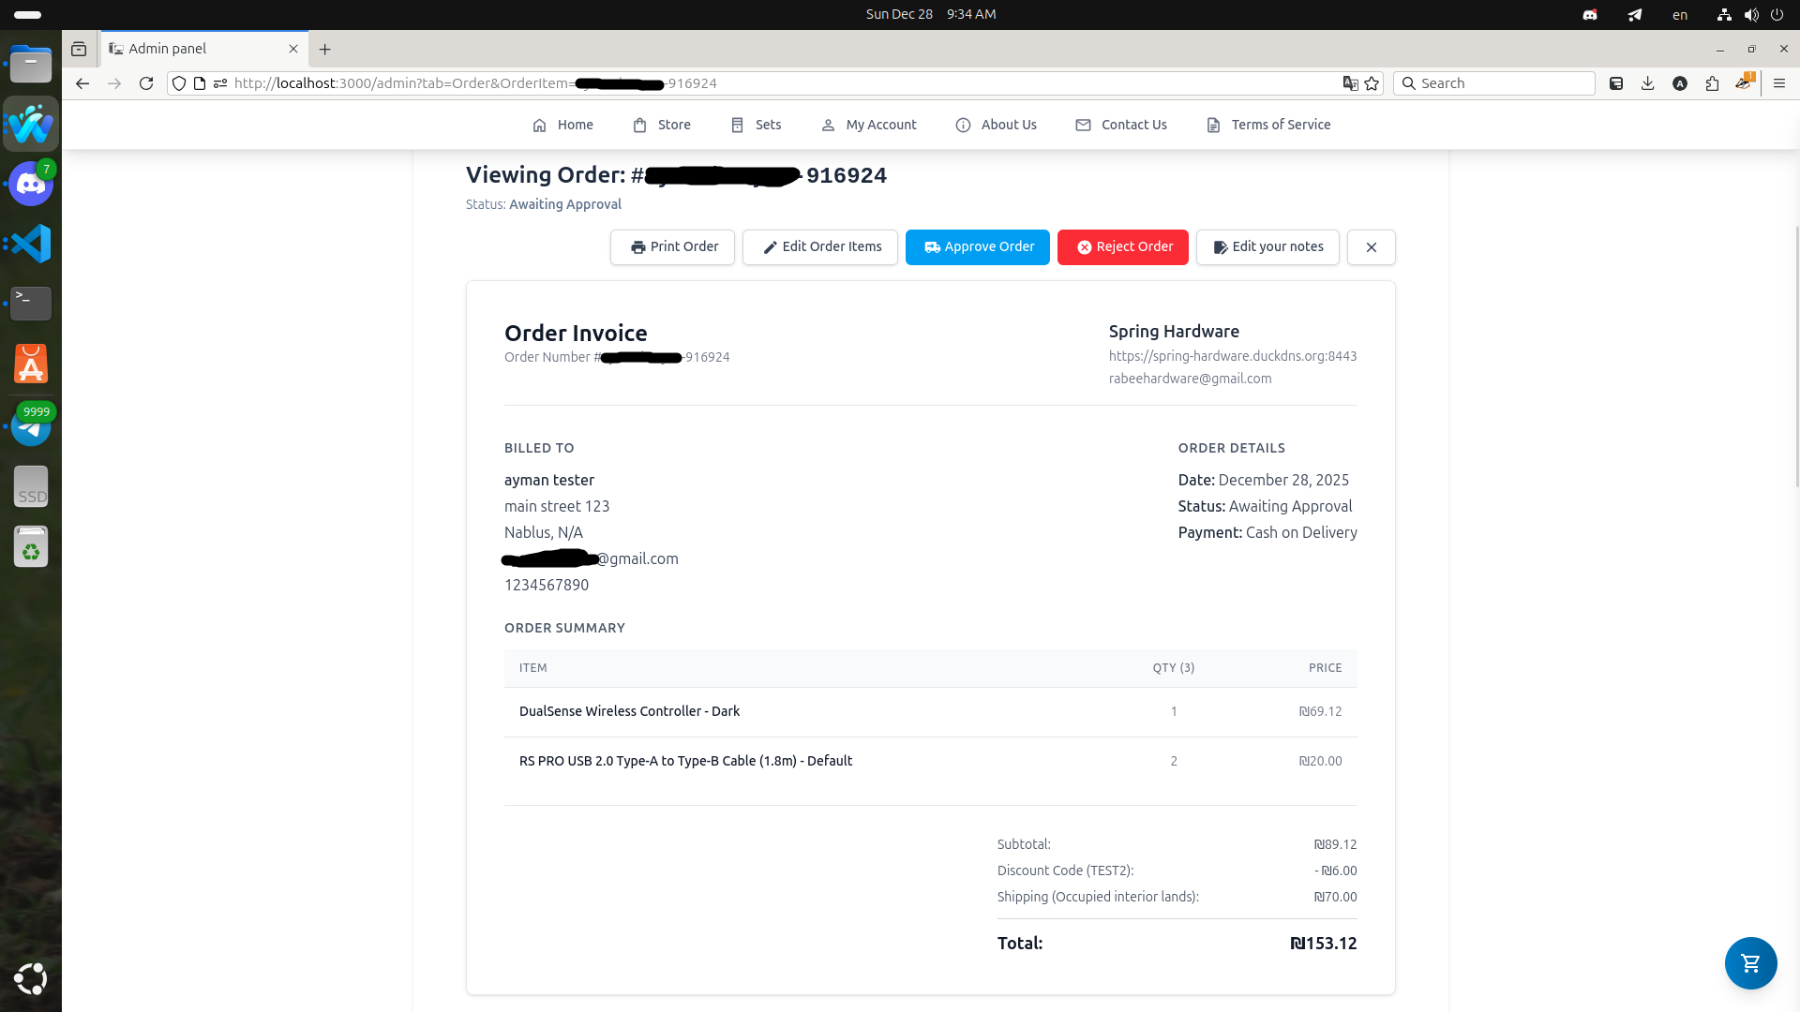Open the browser extensions puzzle icon
The width and height of the screenshot is (1800, 1012).
pos(1713,83)
